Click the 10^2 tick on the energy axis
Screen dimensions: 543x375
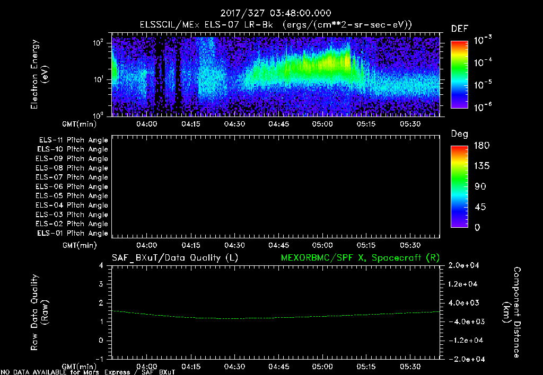tap(98, 43)
